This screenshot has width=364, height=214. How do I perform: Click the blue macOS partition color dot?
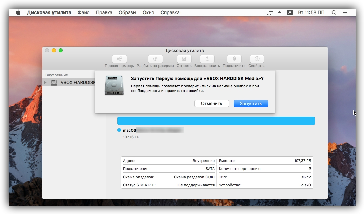119,130
